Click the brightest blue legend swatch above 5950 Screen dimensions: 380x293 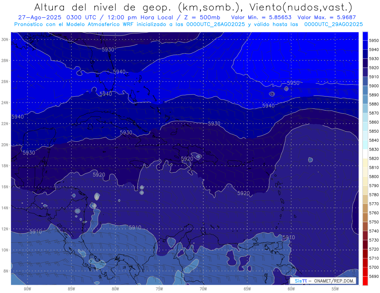(x=365, y=36)
